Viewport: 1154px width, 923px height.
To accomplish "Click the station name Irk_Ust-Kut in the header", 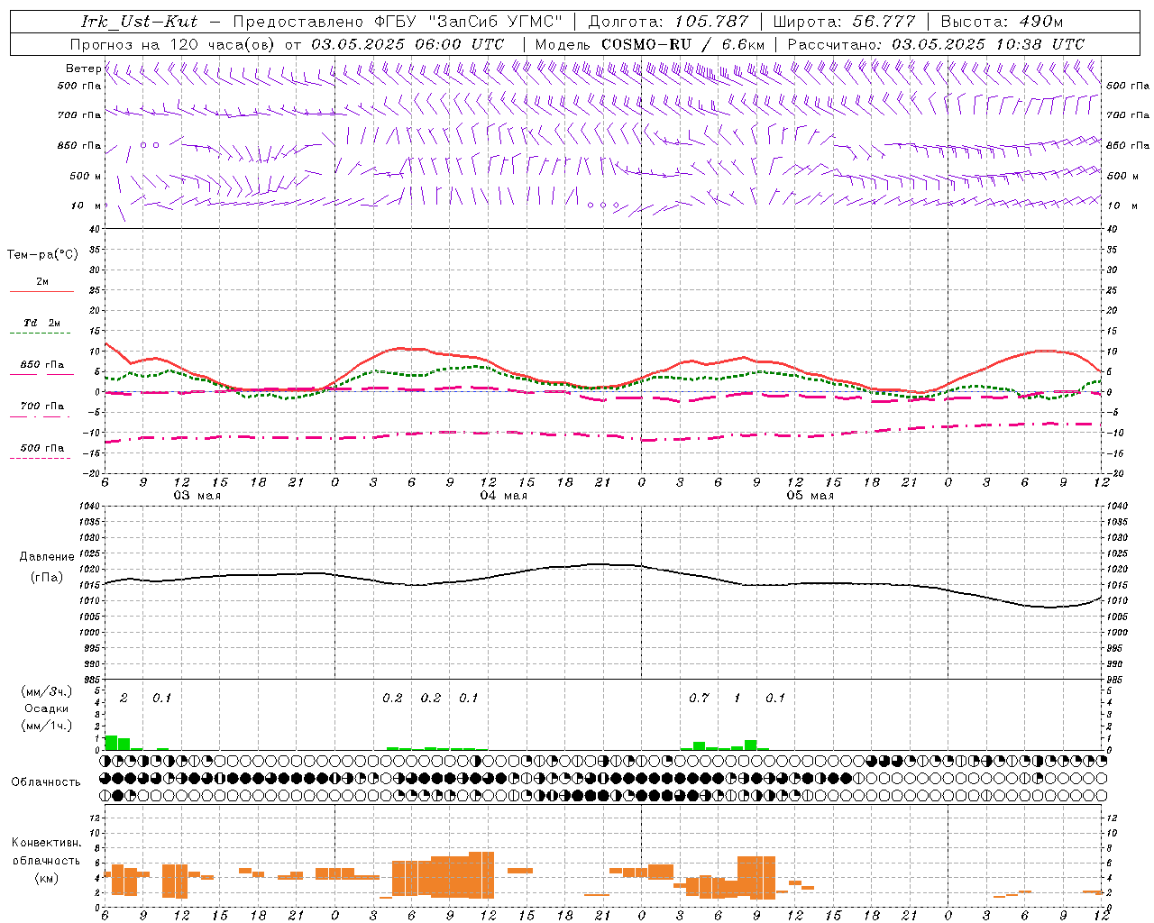I will click(x=138, y=22).
